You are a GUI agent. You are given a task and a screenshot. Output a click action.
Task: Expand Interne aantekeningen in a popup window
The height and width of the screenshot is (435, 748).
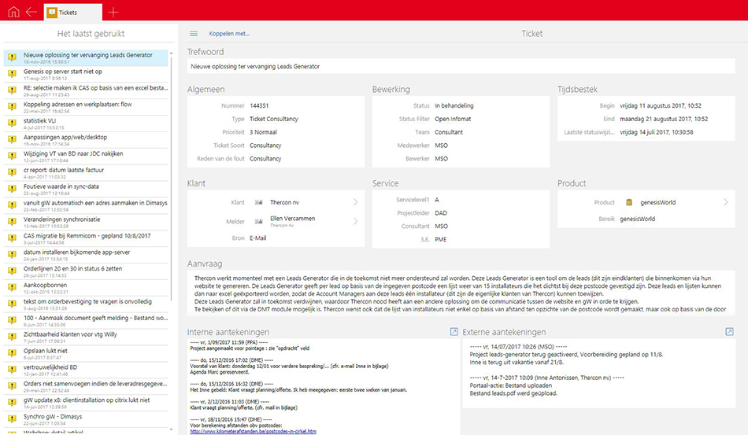pyautogui.click(x=454, y=332)
